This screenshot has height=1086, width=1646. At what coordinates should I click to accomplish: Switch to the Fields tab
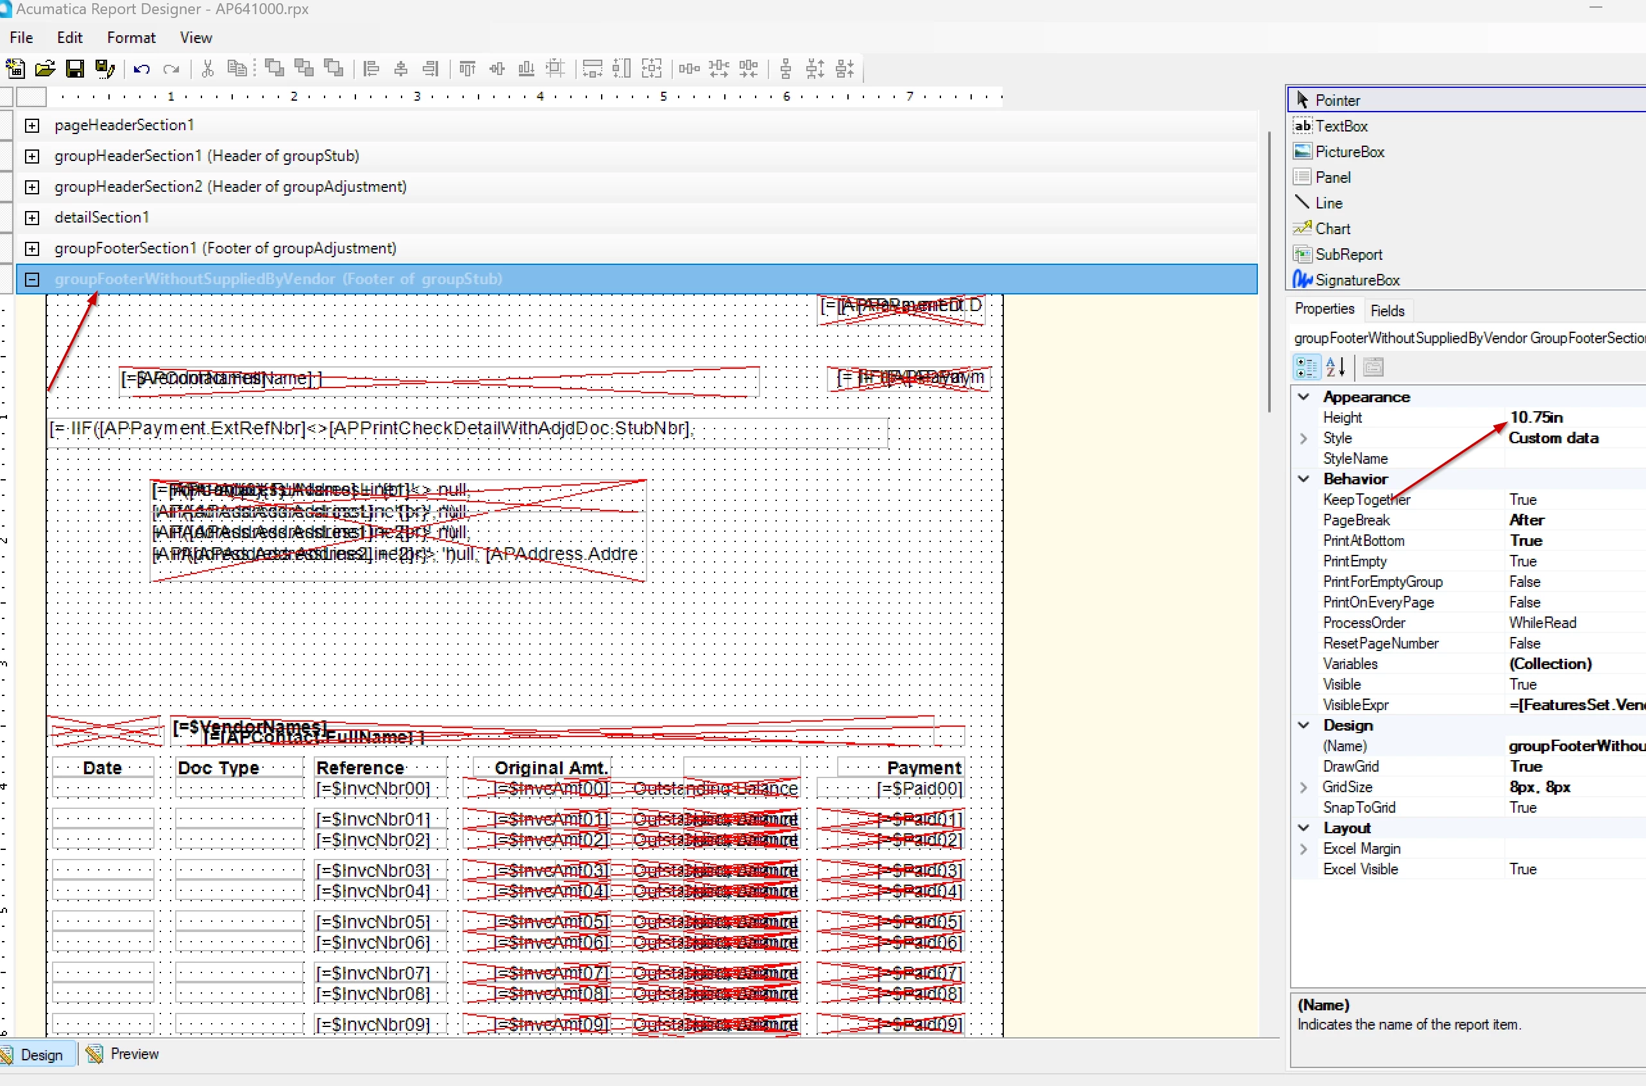(x=1387, y=311)
